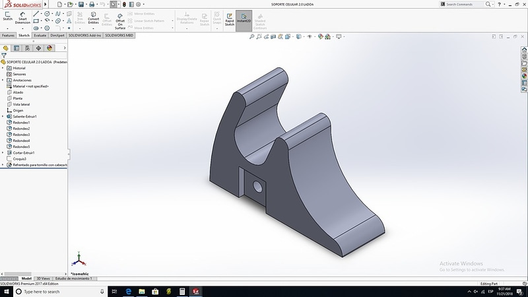
Task: Open Microsoft Edge from the taskbar
Action: click(128, 292)
